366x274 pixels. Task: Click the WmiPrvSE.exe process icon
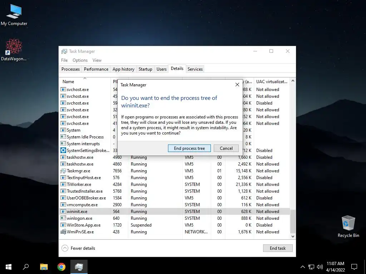click(63, 232)
